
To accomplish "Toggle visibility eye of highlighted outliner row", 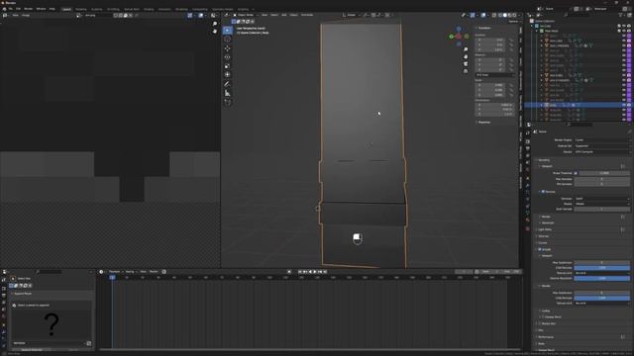I will 624,105.
